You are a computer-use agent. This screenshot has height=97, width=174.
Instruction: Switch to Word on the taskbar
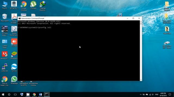coord(41,94)
